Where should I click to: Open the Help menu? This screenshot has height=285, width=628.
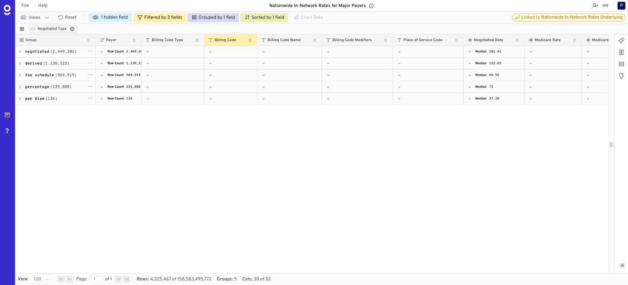[x=43, y=6]
